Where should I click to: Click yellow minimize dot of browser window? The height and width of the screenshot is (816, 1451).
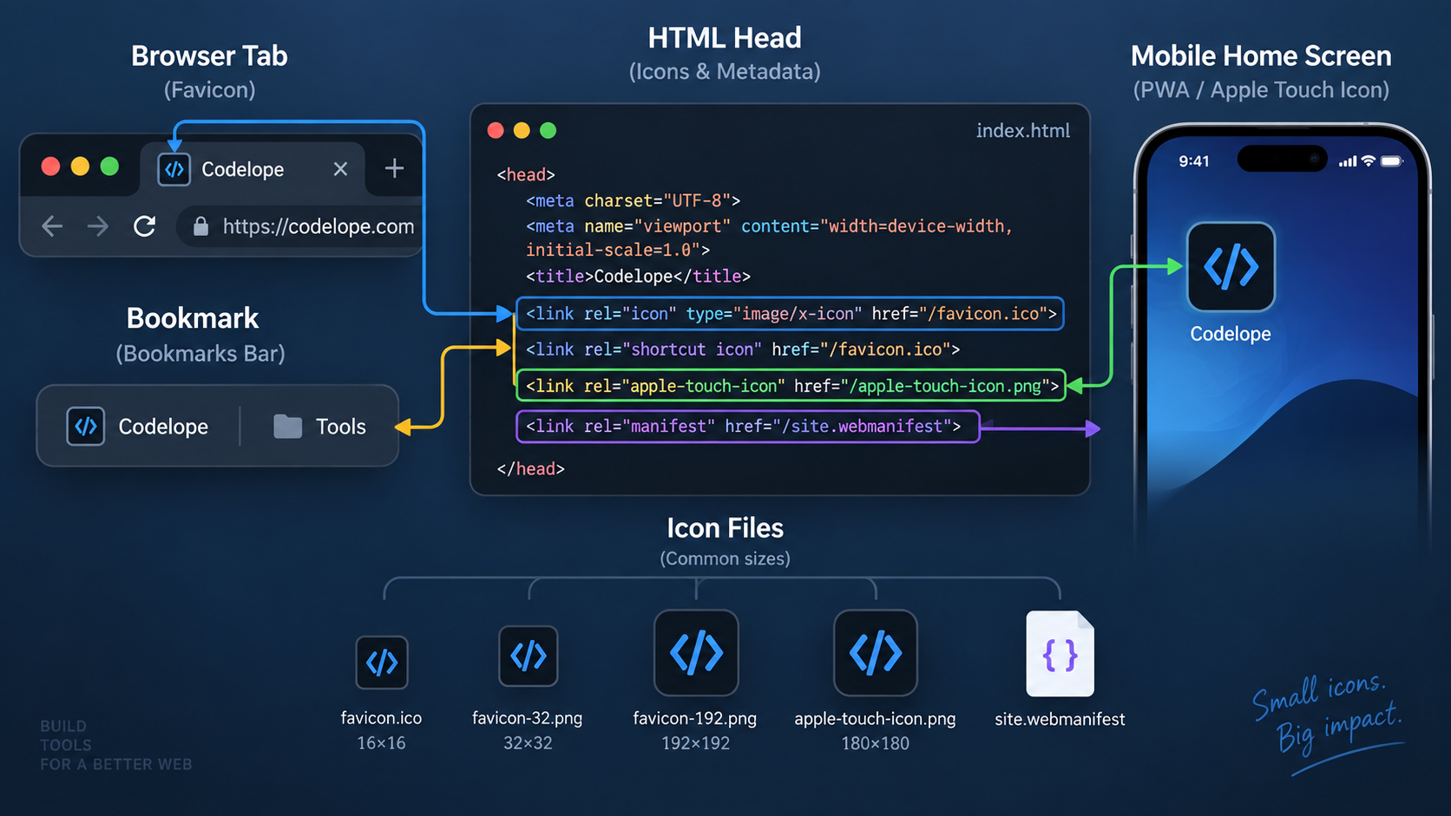[x=80, y=166]
